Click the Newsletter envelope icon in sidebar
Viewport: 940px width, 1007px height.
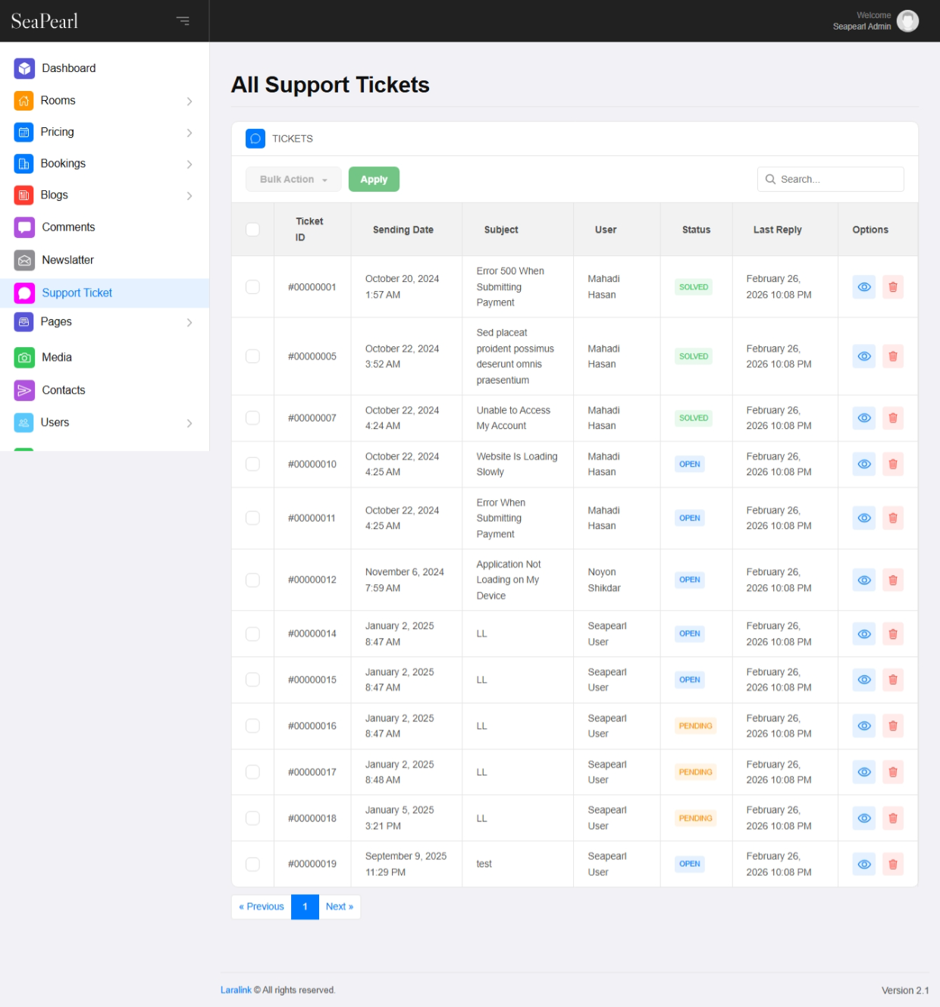pyautogui.click(x=24, y=260)
